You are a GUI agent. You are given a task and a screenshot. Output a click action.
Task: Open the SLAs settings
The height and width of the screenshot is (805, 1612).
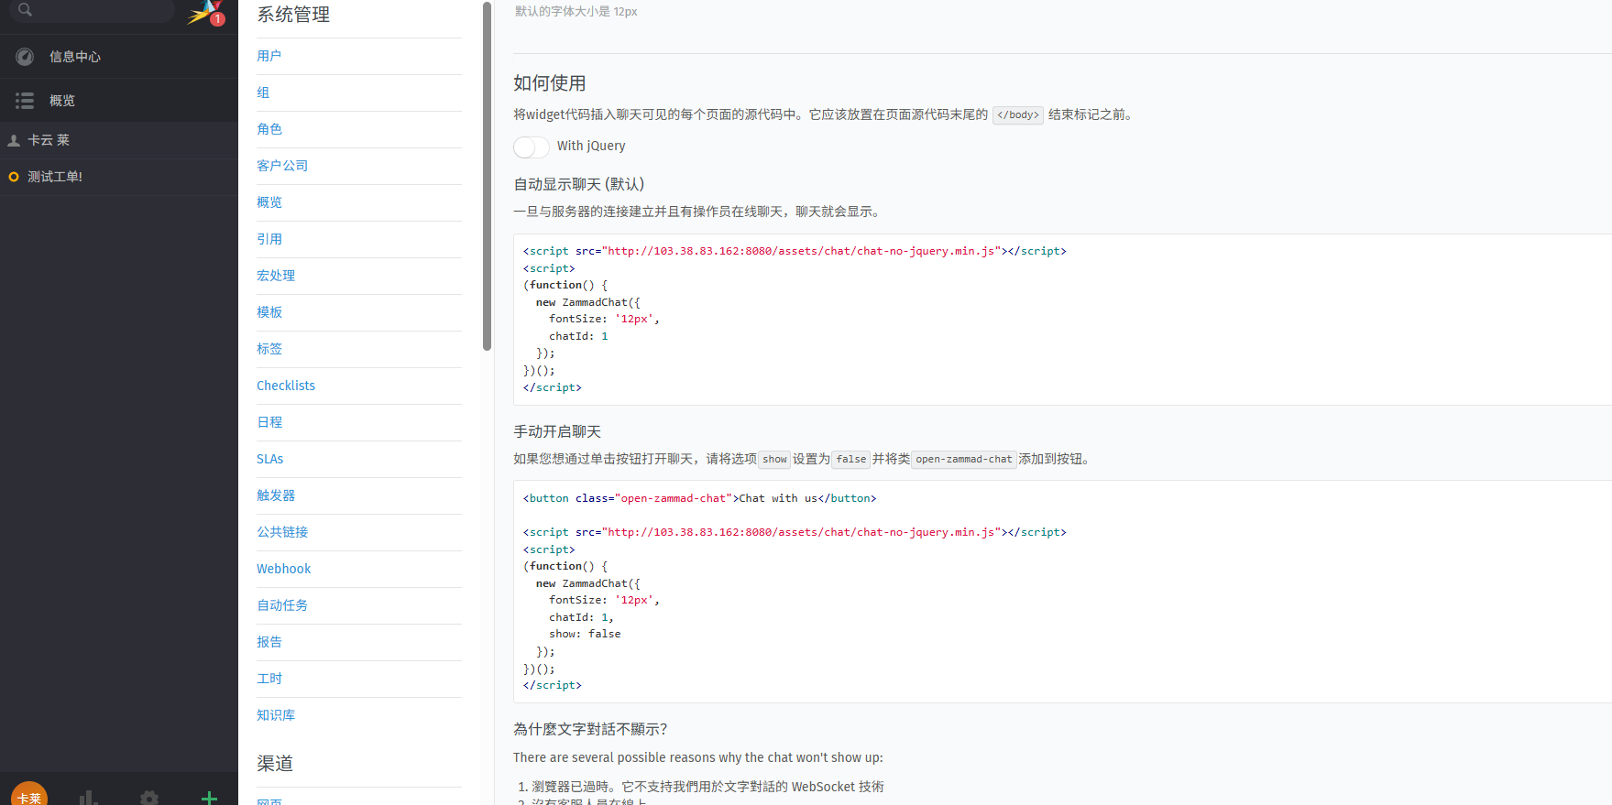tap(270, 459)
